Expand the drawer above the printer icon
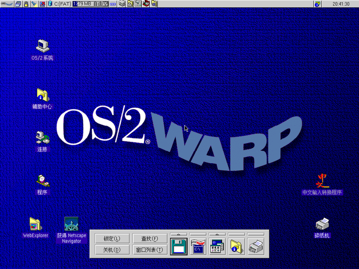 click(256, 234)
